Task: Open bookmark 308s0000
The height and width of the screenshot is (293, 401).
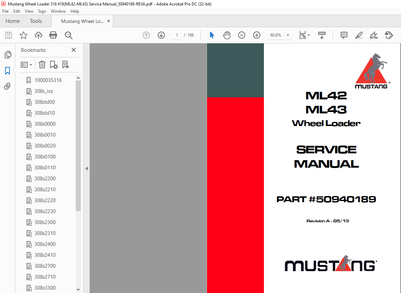Action: (x=45, y=124)
